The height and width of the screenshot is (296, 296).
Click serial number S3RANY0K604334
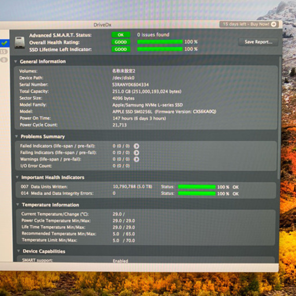click(130, 85)
